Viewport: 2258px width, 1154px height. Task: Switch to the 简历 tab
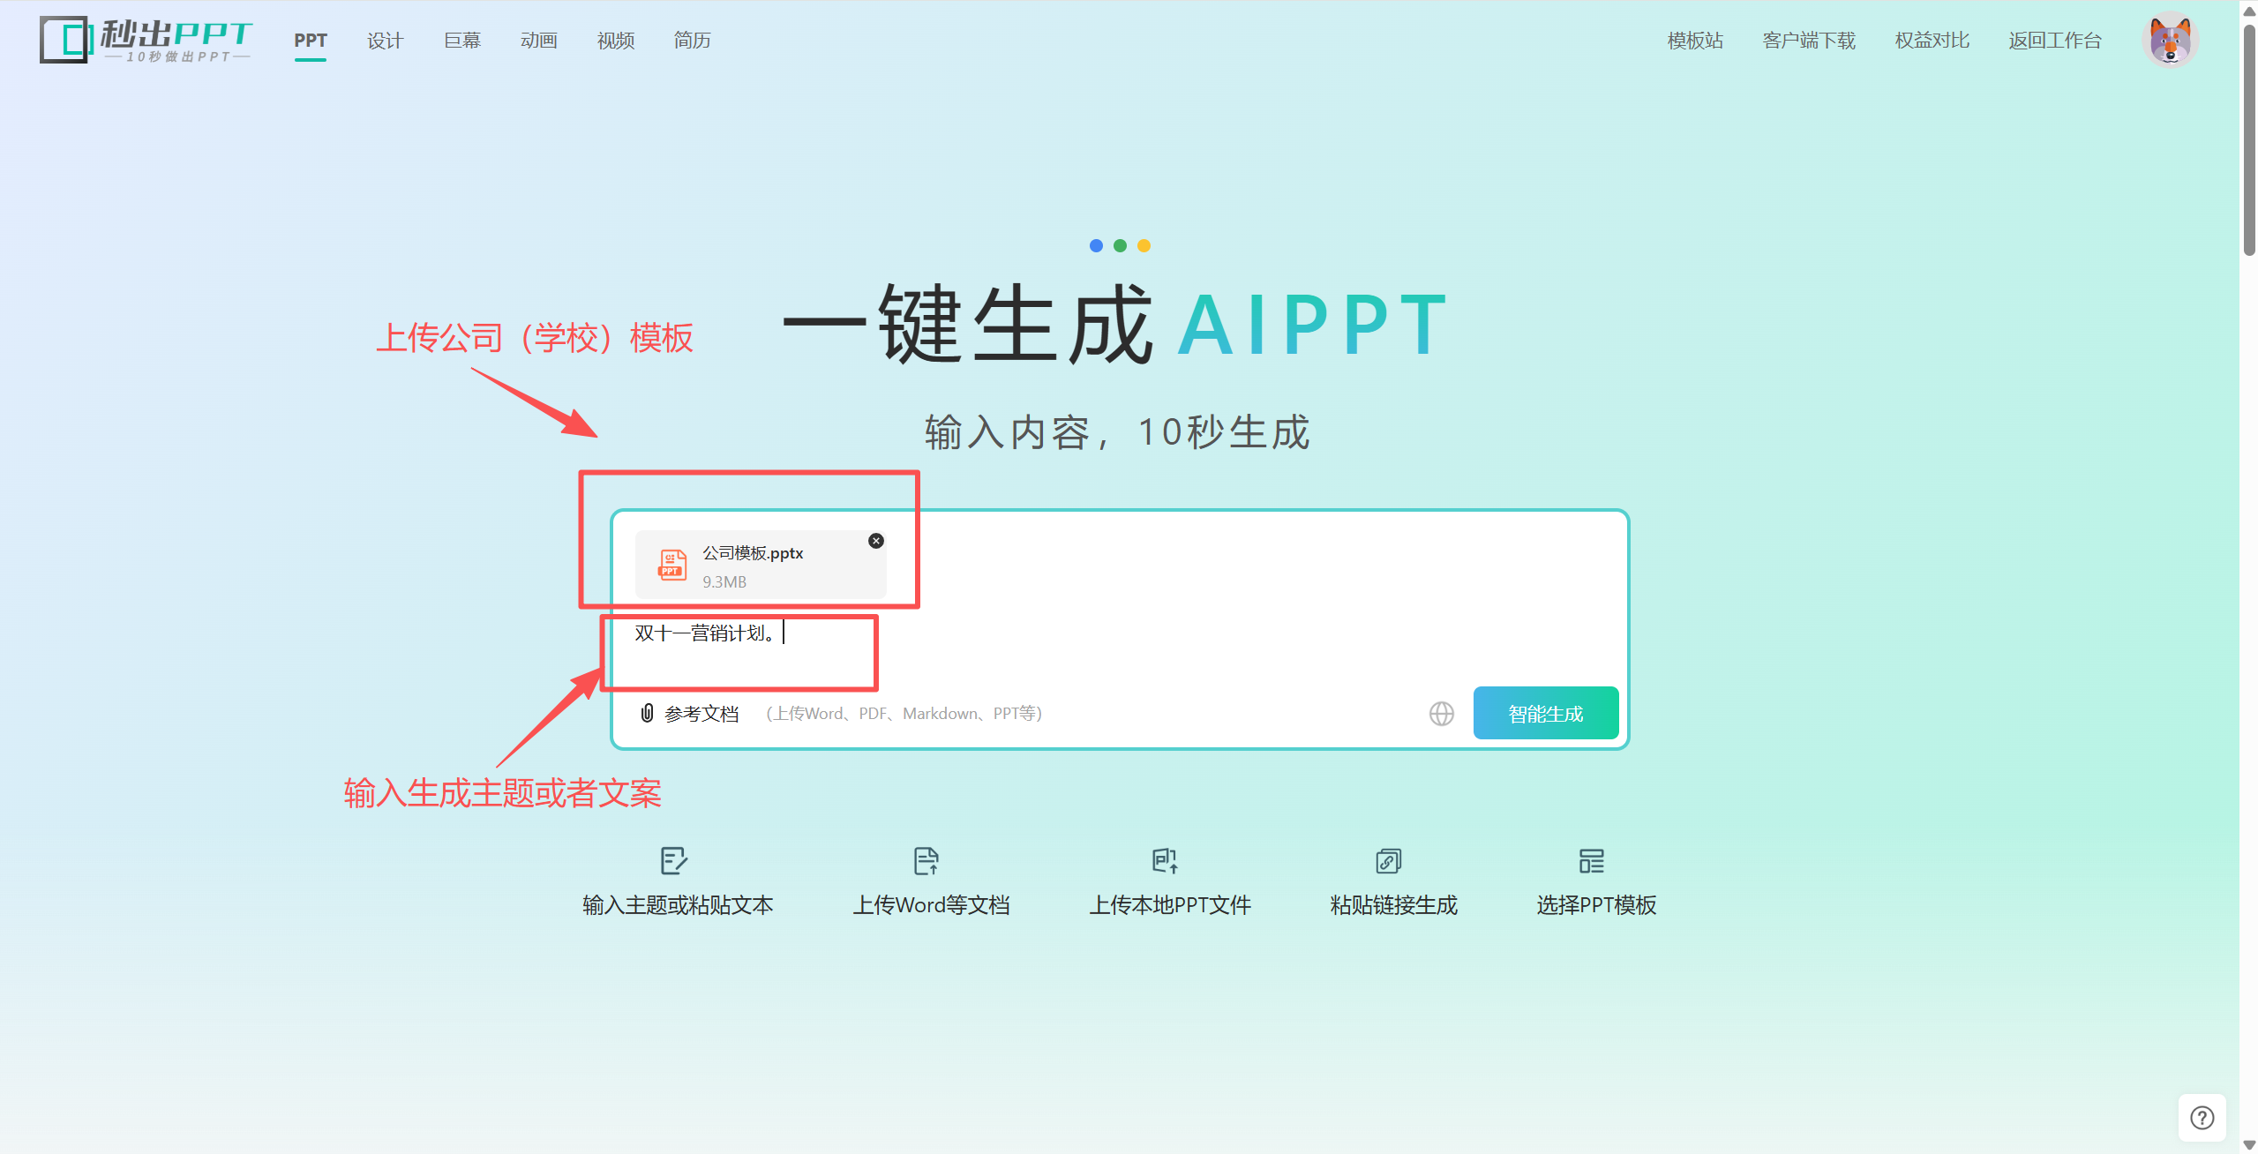(x=691, y=41)
